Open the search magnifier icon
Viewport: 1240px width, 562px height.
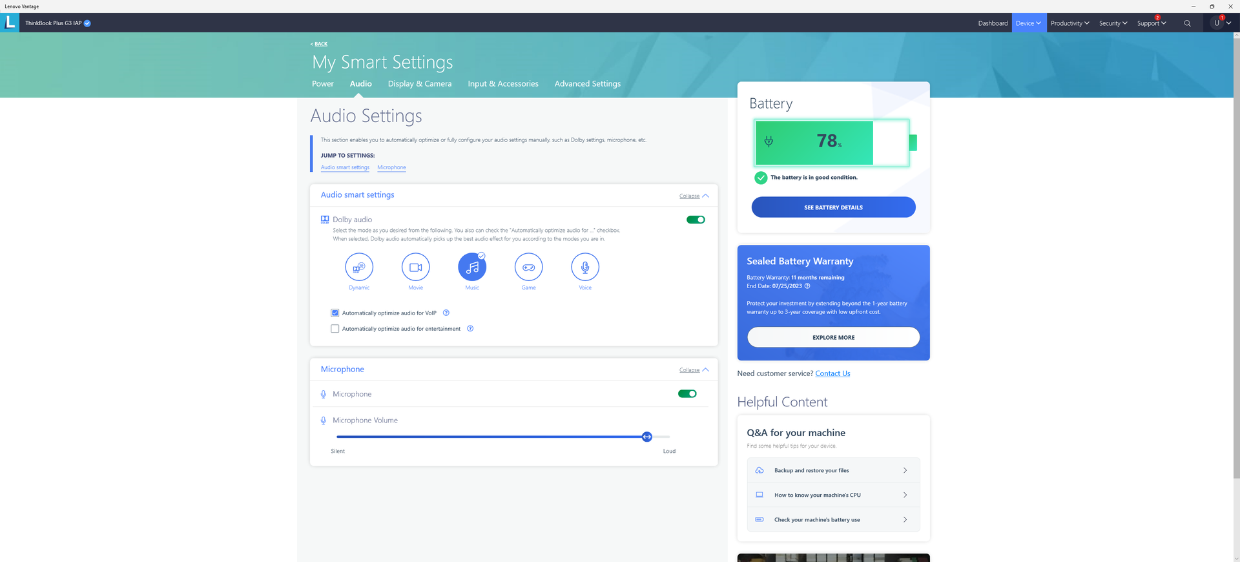pyautogui.click(x=1187, y=23)
